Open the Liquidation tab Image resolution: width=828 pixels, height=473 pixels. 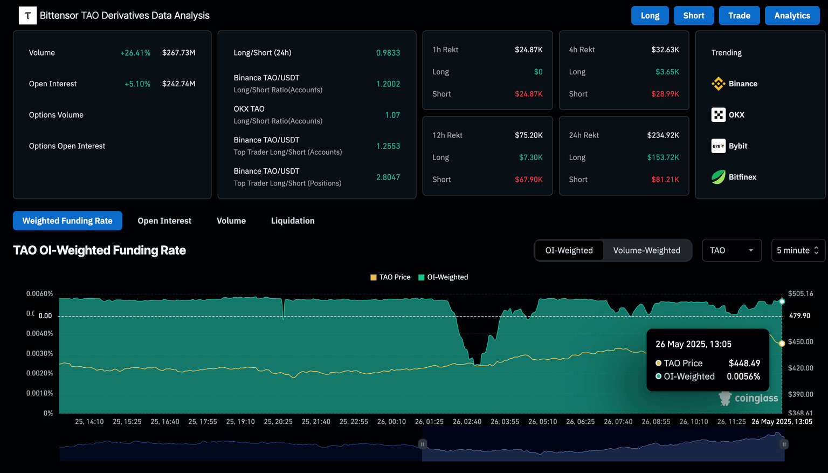tap(293, 221)
